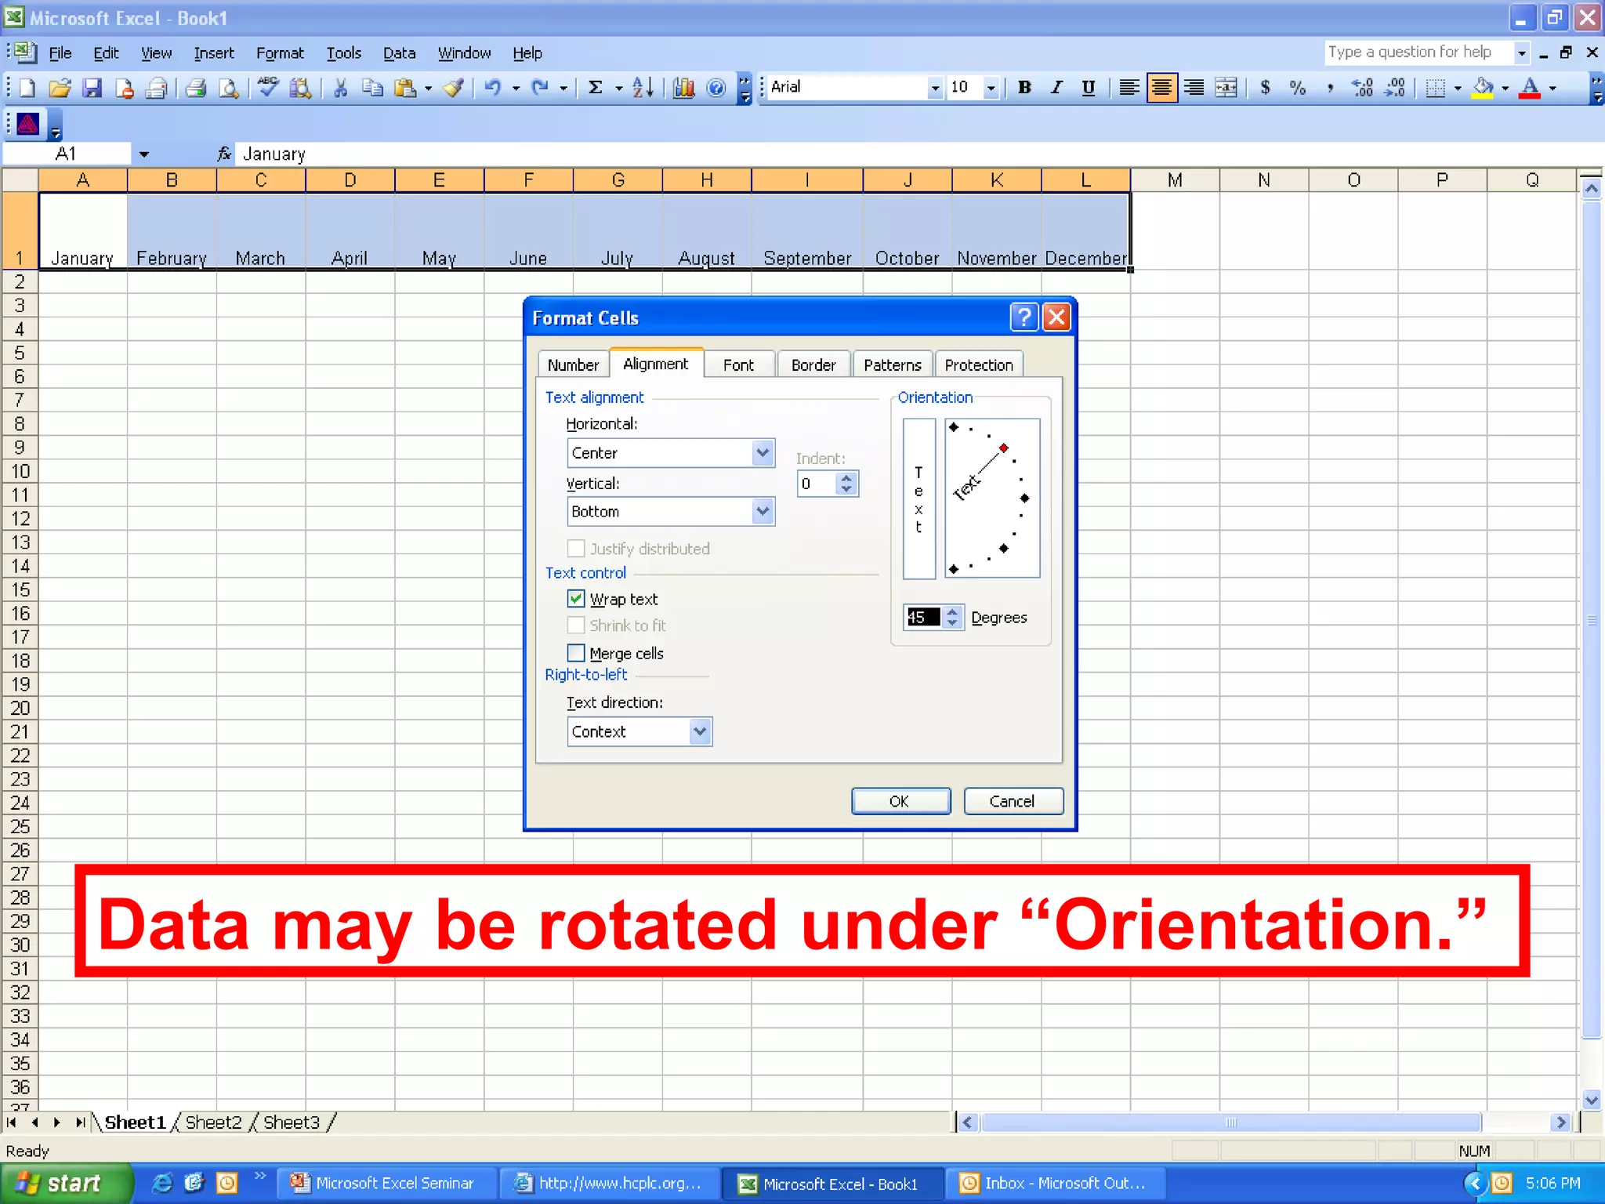Apply Percent style icon
Screen dimensions: 1605x1204
click(x=1298, y=88)
